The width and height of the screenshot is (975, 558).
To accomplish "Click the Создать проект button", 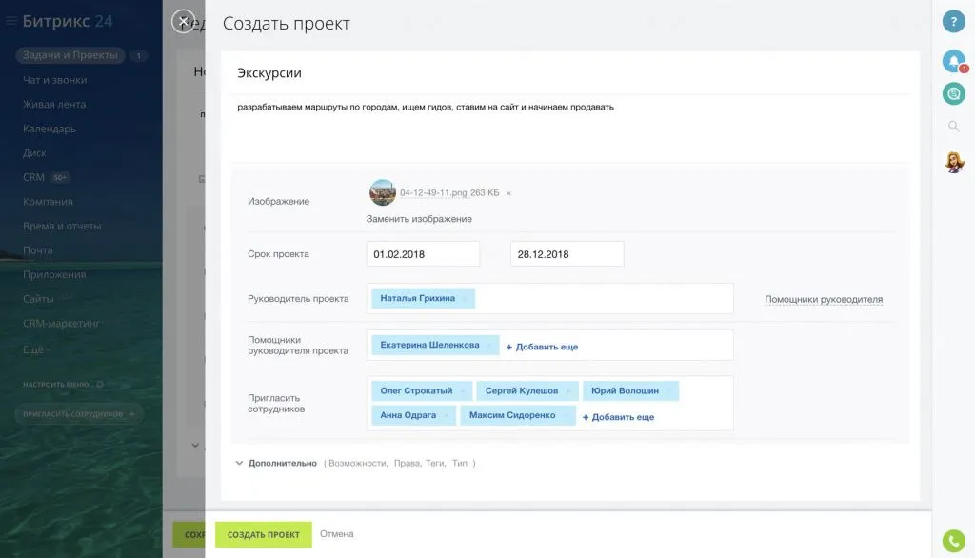I will click(263, 534).
